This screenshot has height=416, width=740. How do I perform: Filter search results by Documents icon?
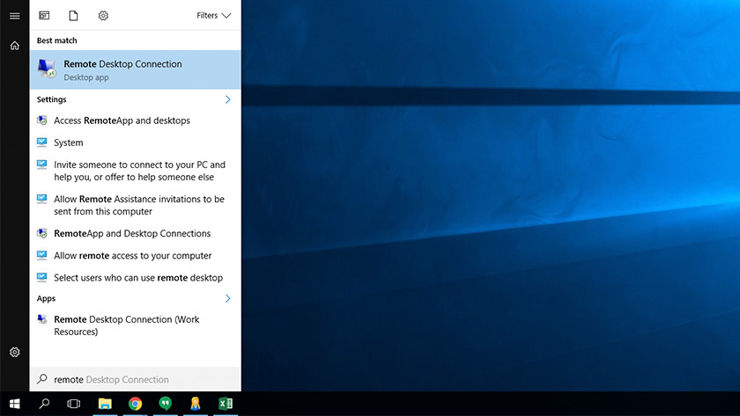[x=74, y=16]
